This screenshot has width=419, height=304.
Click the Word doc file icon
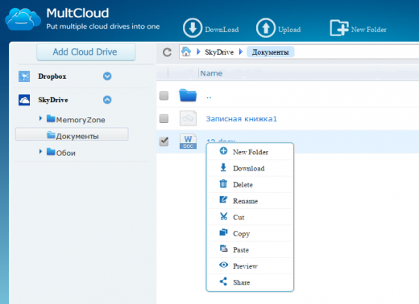pyautogui.click(x=188, y=142)
